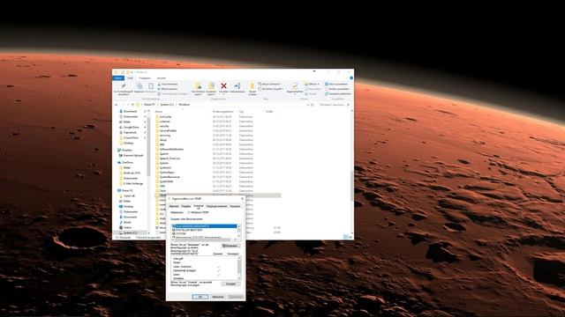565x317 pixels.
Task: Click the System32 folder icon
Action: (x=157, y=168)
